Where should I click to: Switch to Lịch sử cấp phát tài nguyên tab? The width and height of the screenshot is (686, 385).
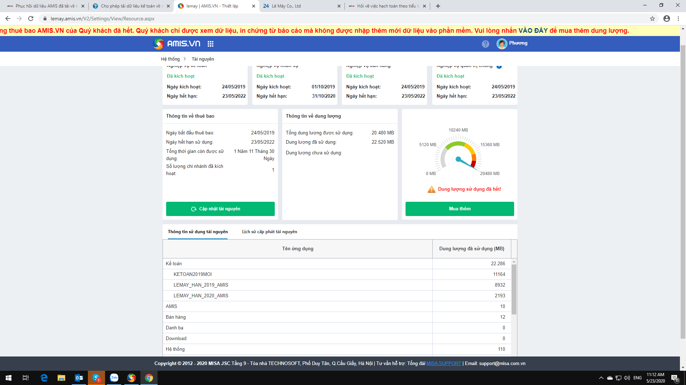click(x=269, y=232)
